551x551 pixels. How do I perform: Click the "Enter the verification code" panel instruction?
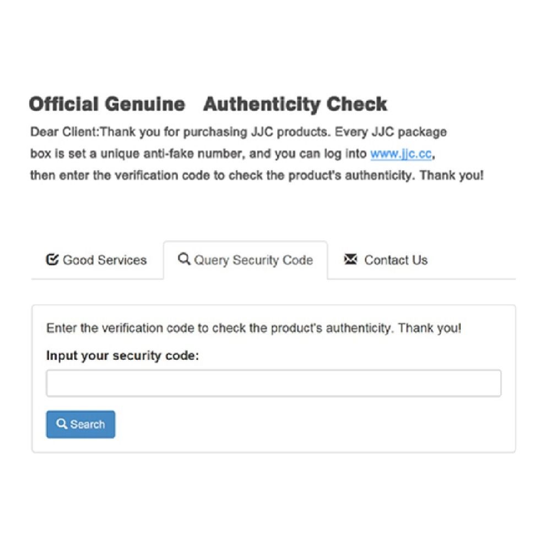(218, 328)
